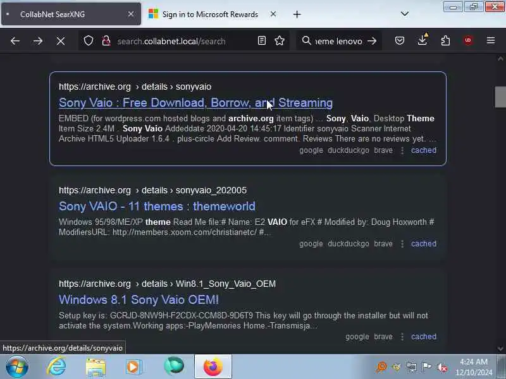Toggle reader view icon in address bar
The width and height of the screenshot is (506, 379).
[x=262, y=40]
